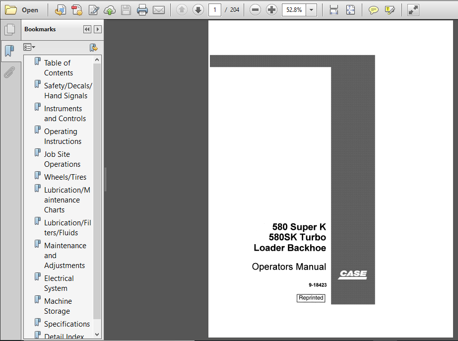Open Maintenance and Adjustments bookmark
The width and height of the screenshot is (458, 341).
(x=65, y=255)
